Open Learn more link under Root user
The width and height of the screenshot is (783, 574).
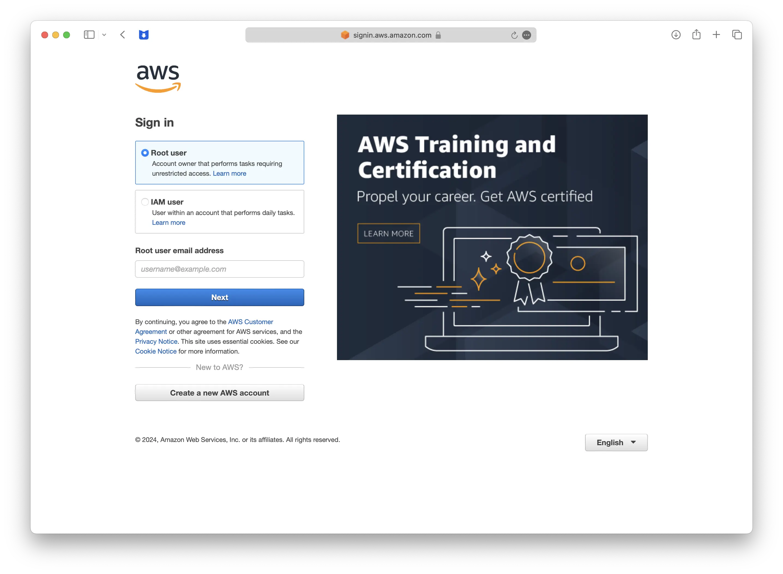230,174
